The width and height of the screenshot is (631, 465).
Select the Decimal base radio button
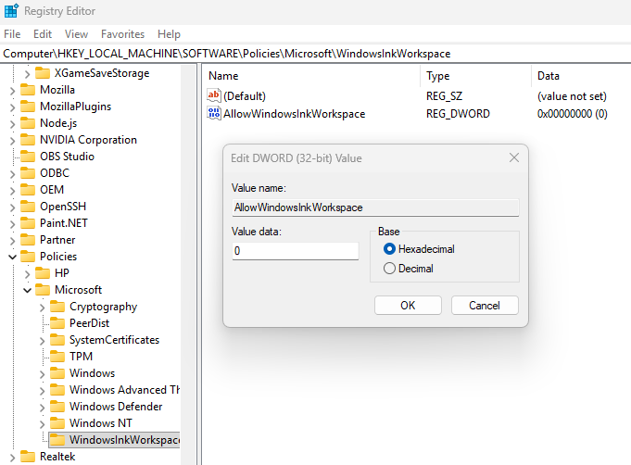pos(389,269)
